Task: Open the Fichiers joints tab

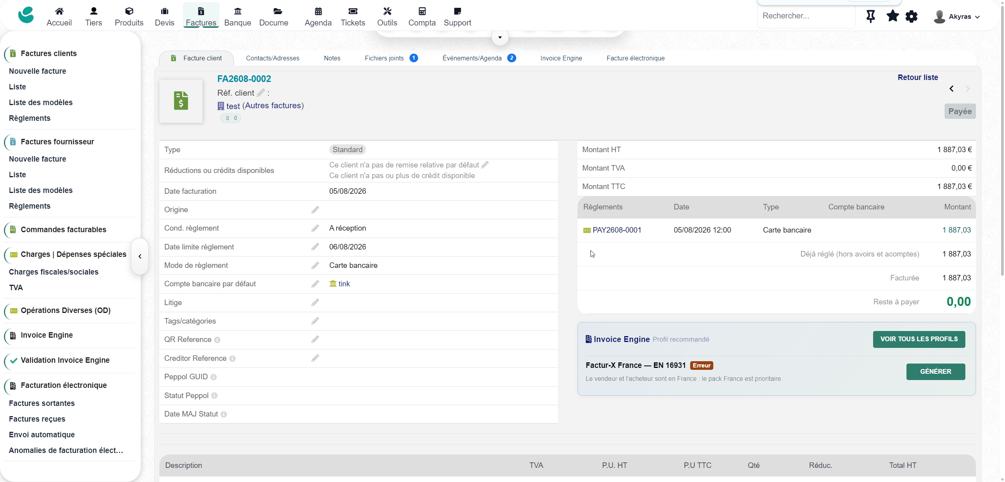Action: [391, 58]
